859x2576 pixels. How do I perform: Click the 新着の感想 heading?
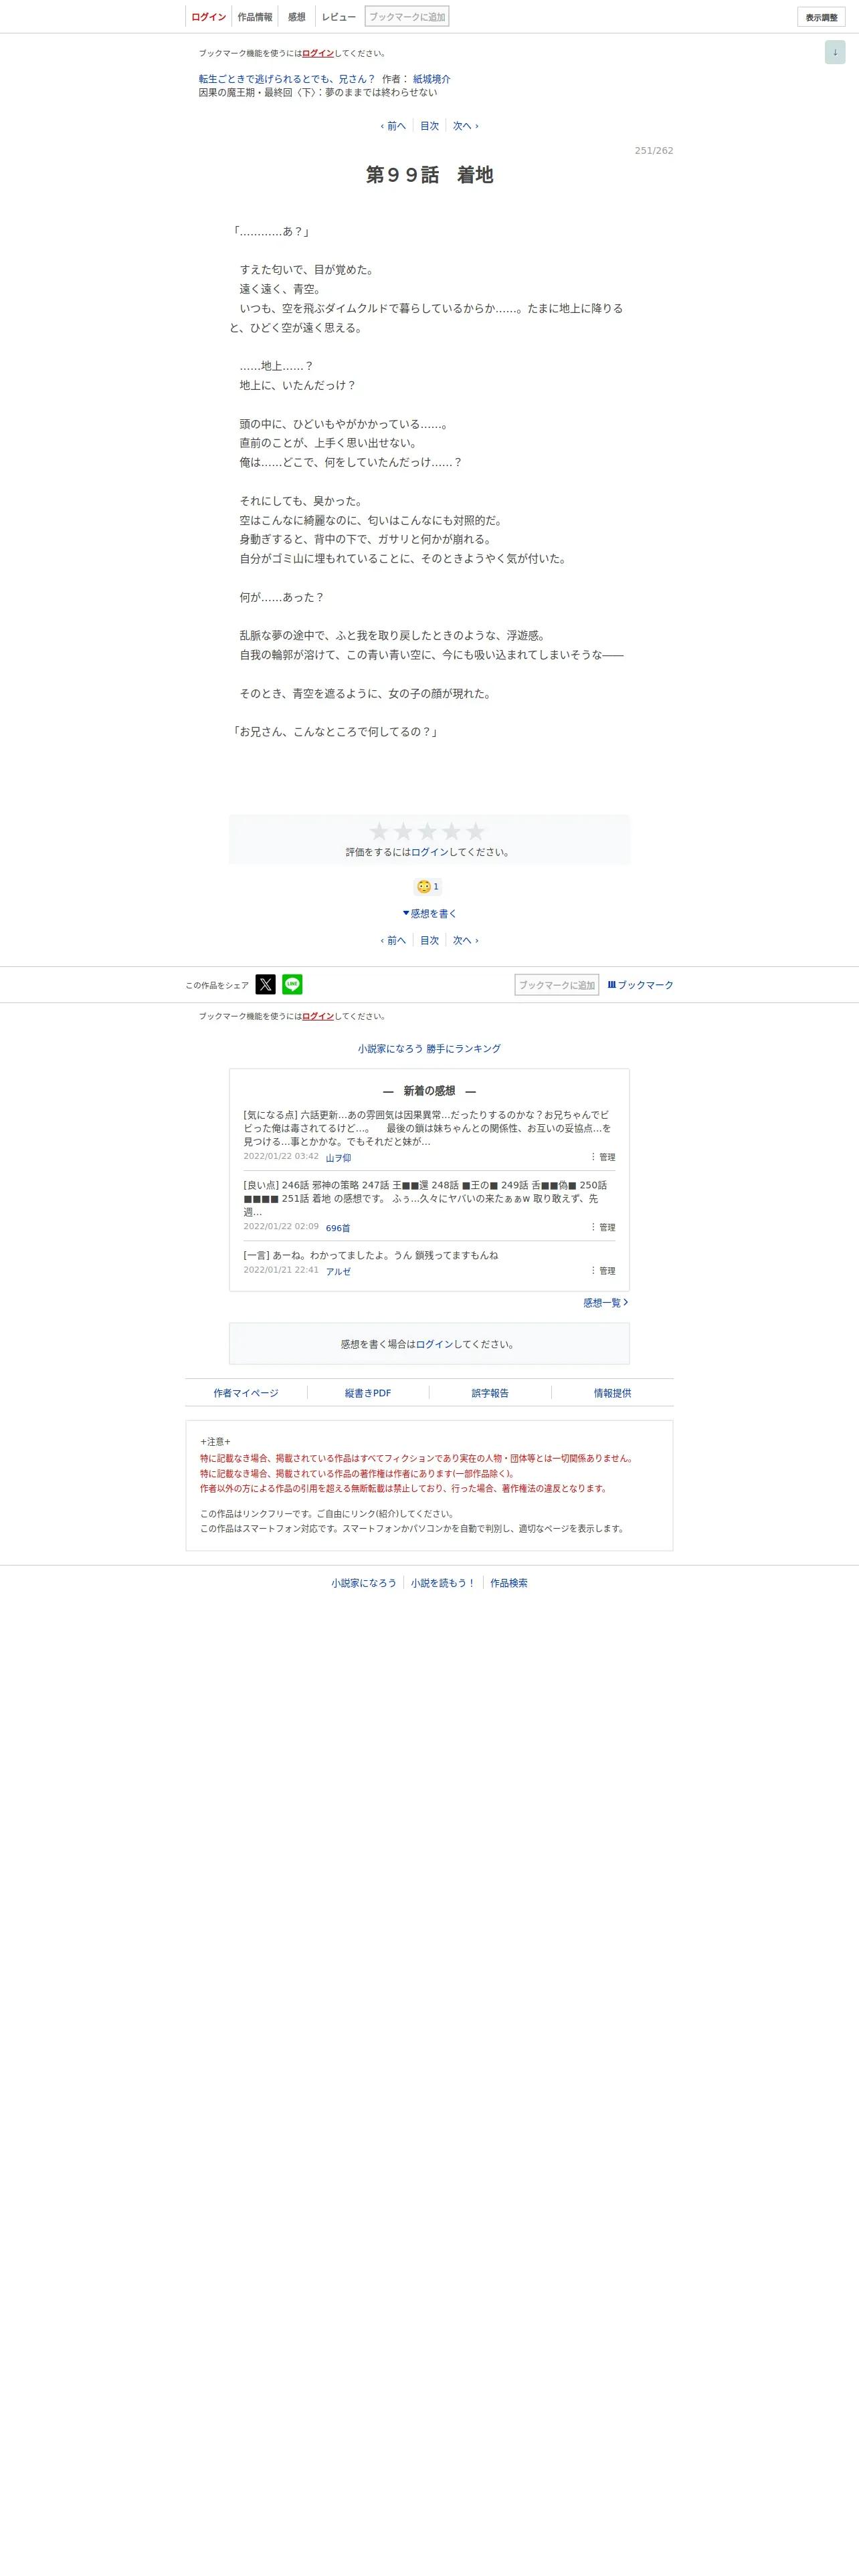point(429,1091)
